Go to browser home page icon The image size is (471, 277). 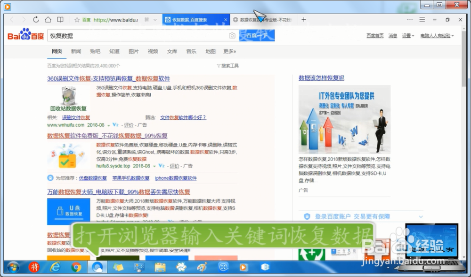48,19
